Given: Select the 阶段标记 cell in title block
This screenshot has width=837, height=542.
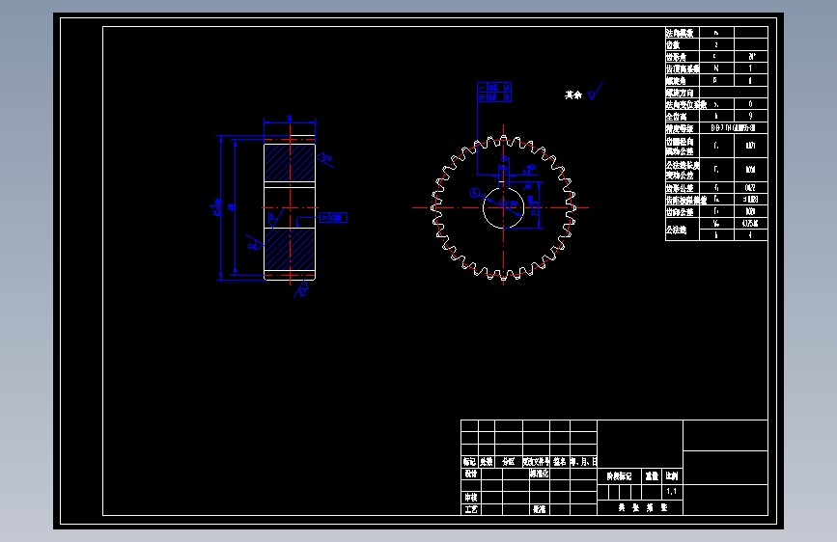Looking at the screenshot, I should [x=619, y=476].
